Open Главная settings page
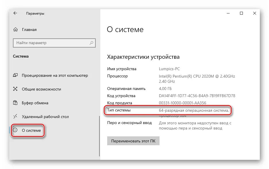 tap(29, 30)
